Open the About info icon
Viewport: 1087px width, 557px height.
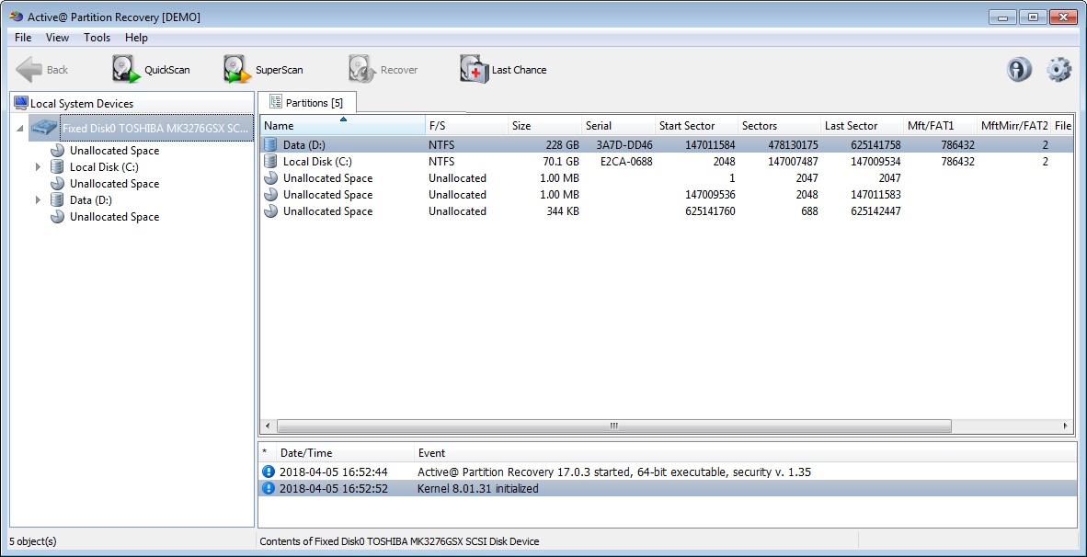click(x=1019, y=69)
